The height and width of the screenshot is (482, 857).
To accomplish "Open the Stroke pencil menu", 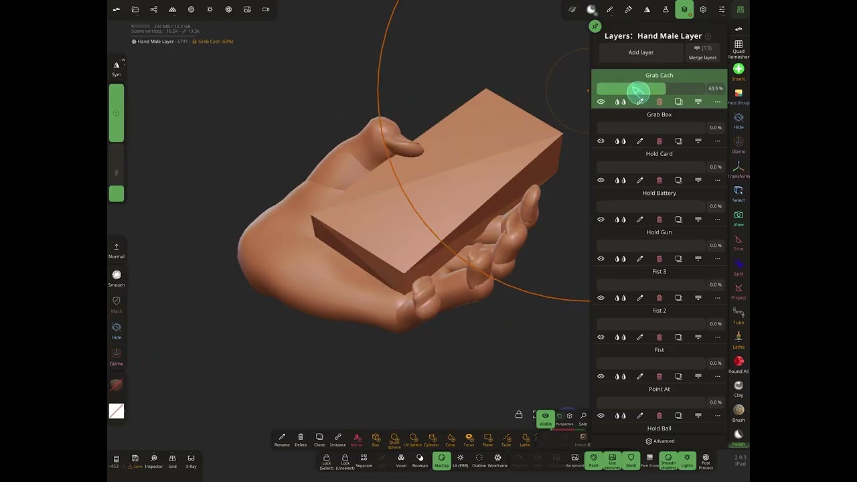I will coord(610,9).
